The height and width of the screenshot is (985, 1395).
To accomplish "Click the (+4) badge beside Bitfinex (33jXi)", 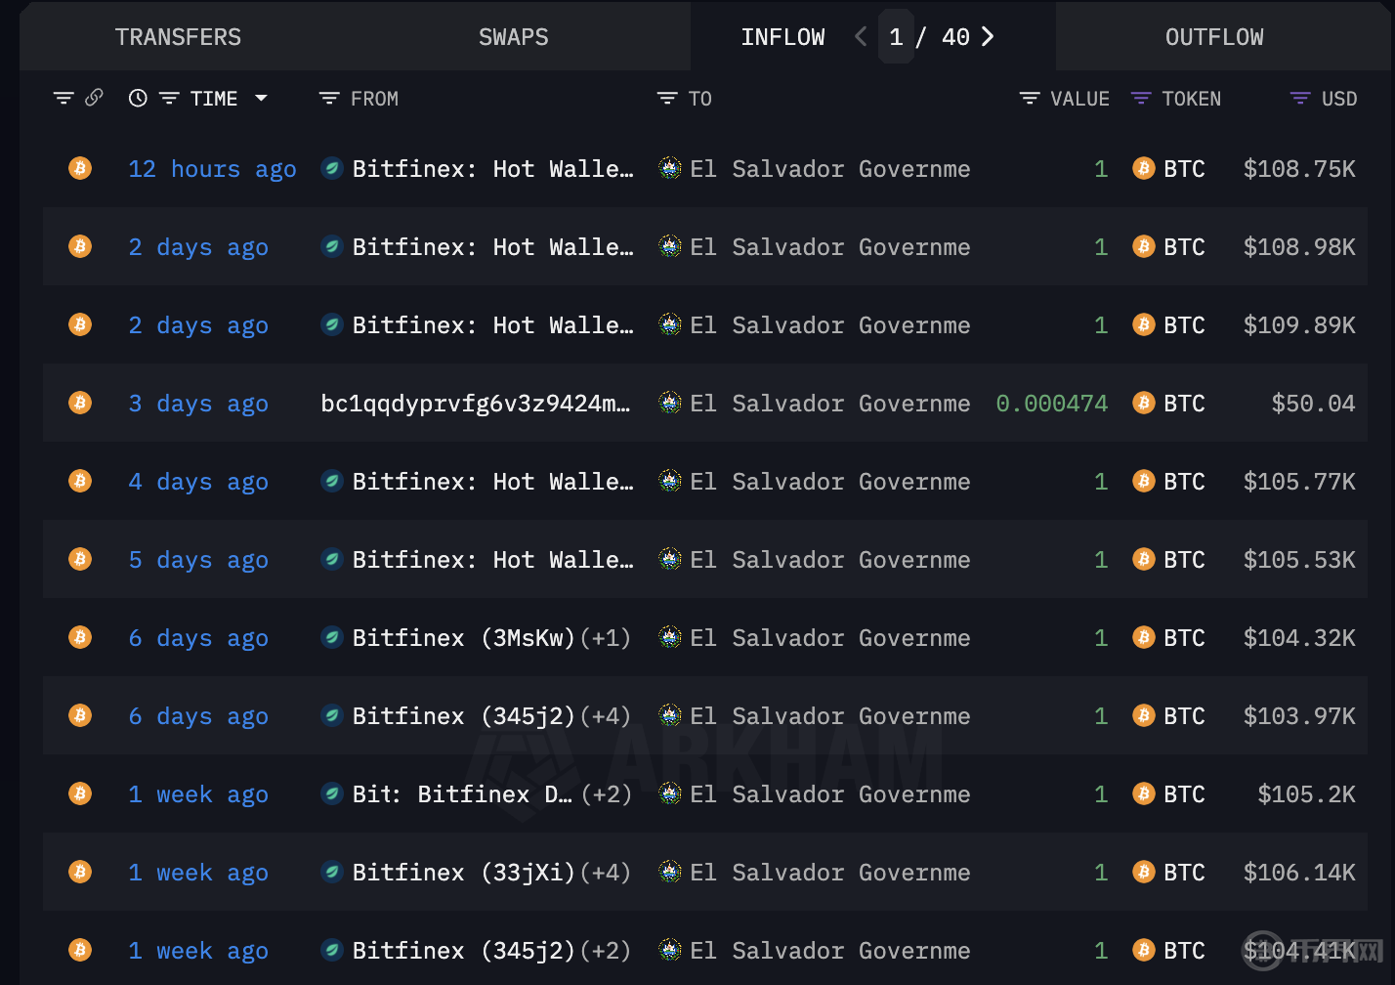I will [606, 873].
